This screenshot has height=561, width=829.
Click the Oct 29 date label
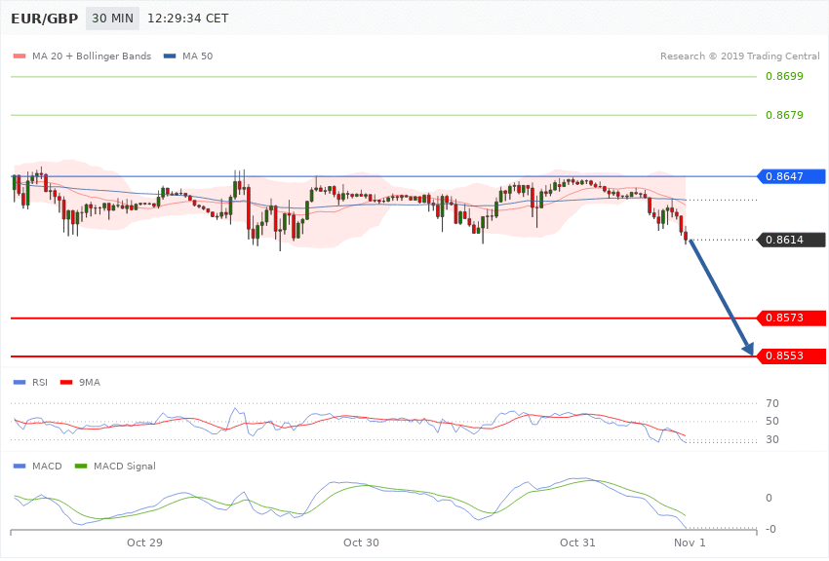click(144, 542)
